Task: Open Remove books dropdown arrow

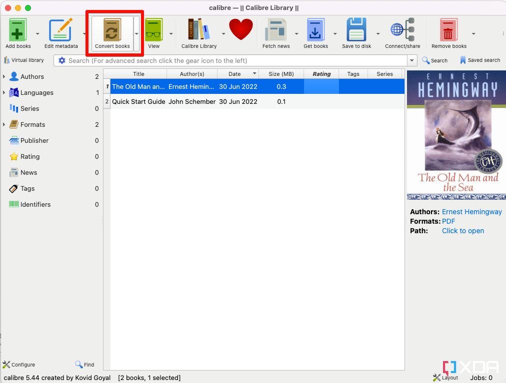Action: click(x=473, y=34)
